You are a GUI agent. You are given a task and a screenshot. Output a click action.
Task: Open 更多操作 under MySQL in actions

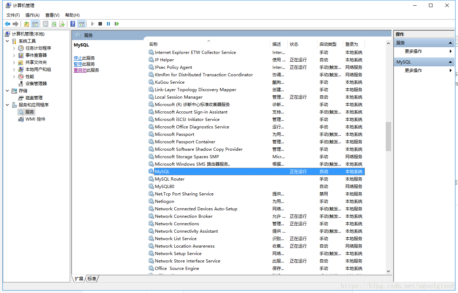[413, 70]
